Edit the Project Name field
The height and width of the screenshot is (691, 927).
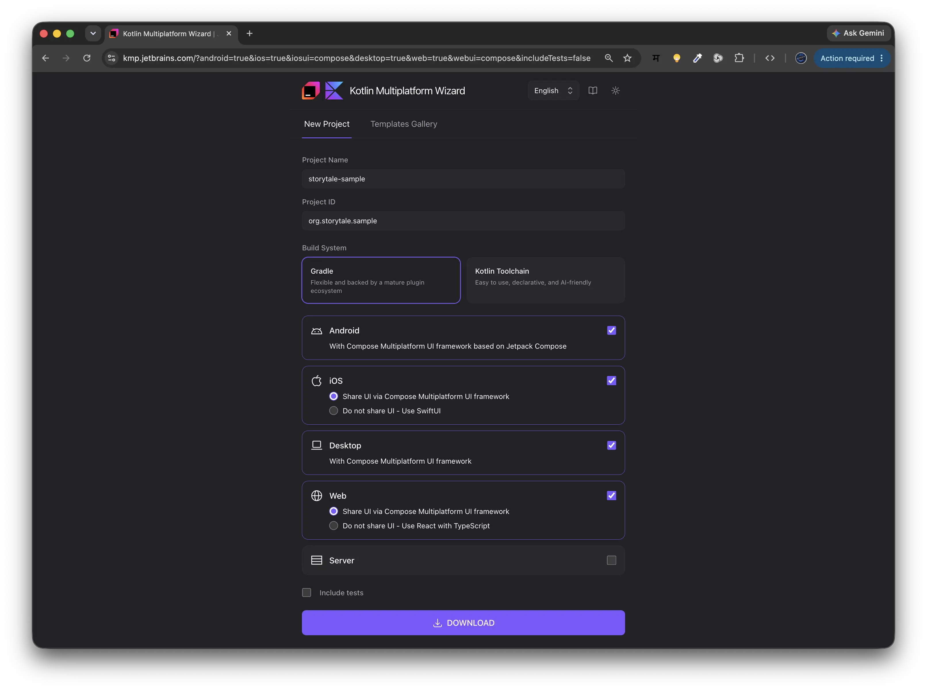pos(463,179)
